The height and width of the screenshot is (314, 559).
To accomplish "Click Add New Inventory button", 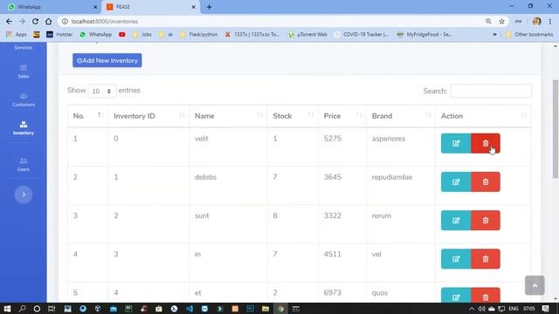I will 107,60.
